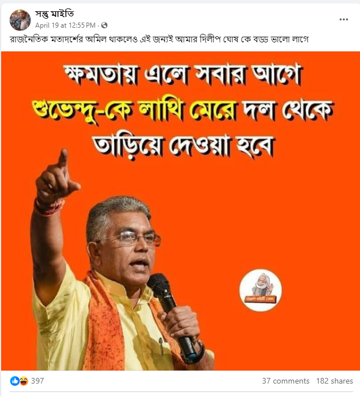The width and height of the screenshot is (360, 396).
Task: Open the 37 comments link
Action: click(285, 381)
